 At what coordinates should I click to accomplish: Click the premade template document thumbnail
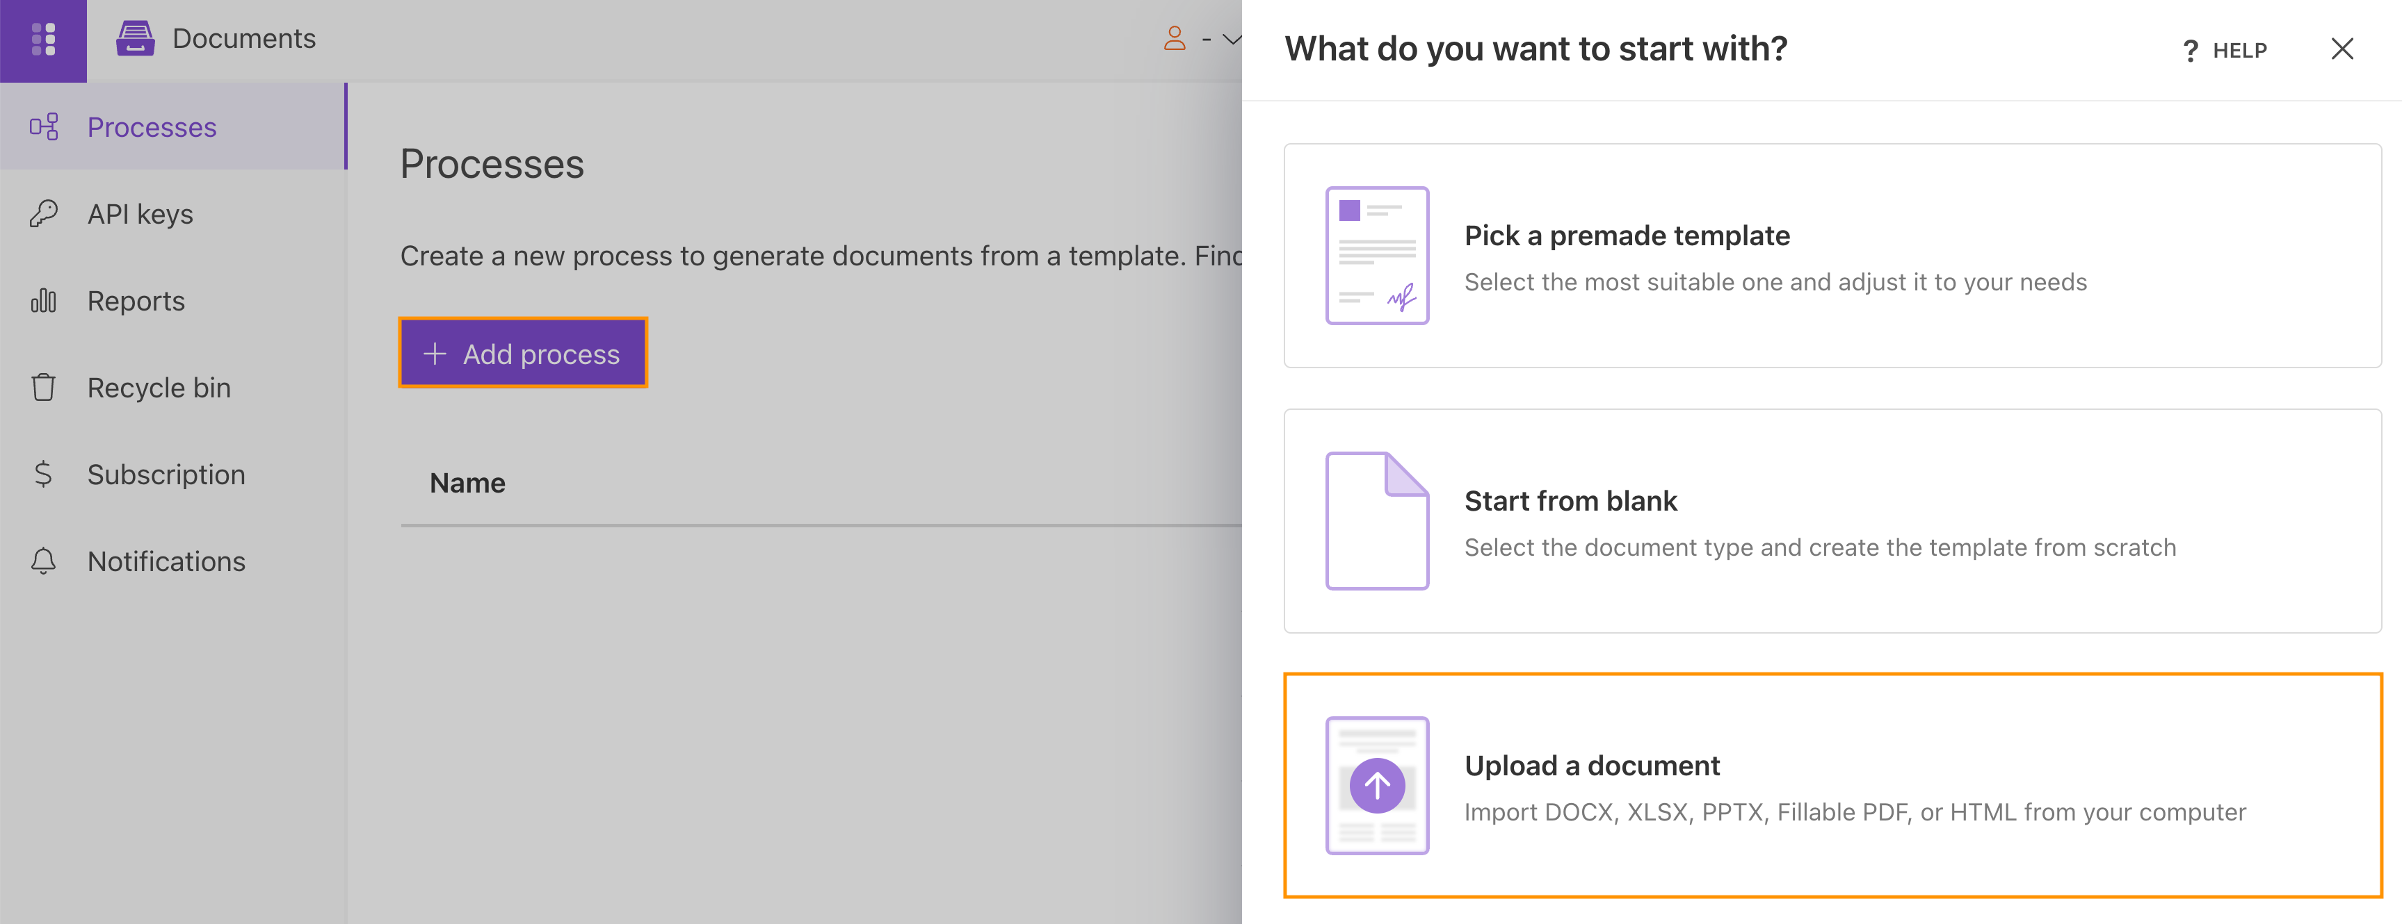tap(1377, 255)
